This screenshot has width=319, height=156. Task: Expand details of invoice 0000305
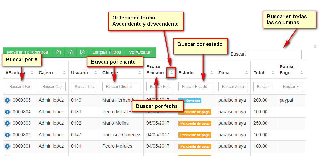pyautogui.click(x=7, y=100)
